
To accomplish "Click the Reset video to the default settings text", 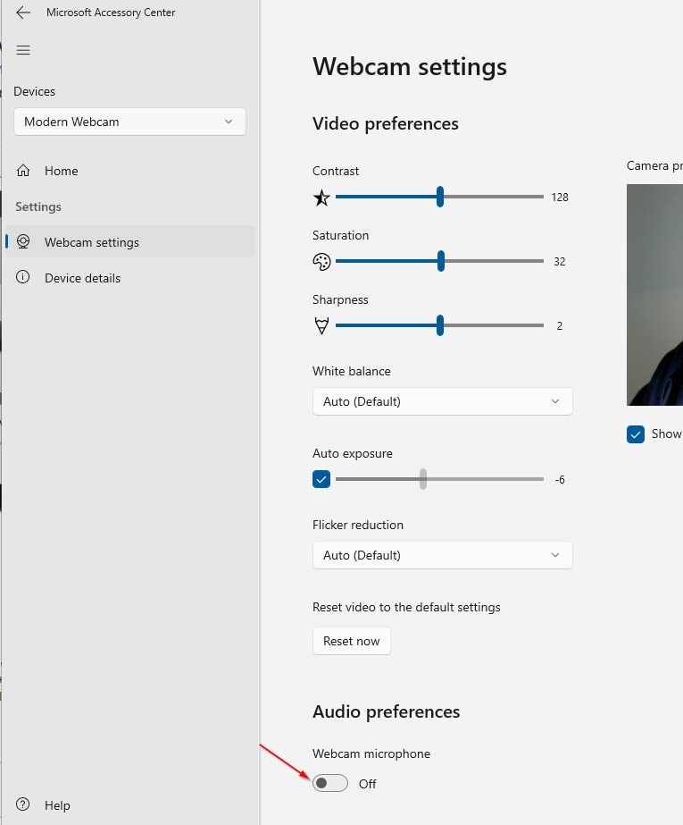I will click(x=406, y=607).
